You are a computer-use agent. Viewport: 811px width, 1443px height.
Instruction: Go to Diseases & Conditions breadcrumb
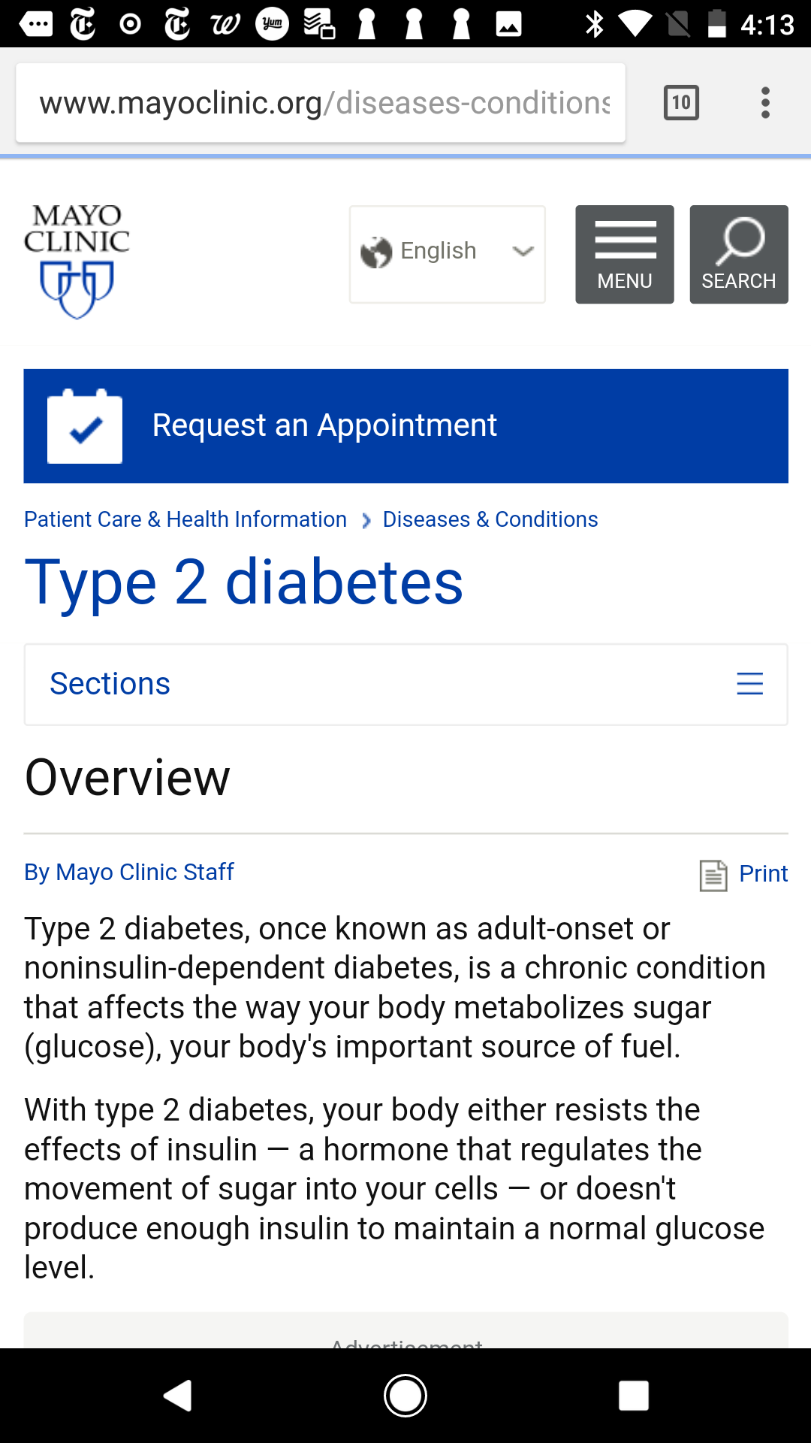coord(490,519)
